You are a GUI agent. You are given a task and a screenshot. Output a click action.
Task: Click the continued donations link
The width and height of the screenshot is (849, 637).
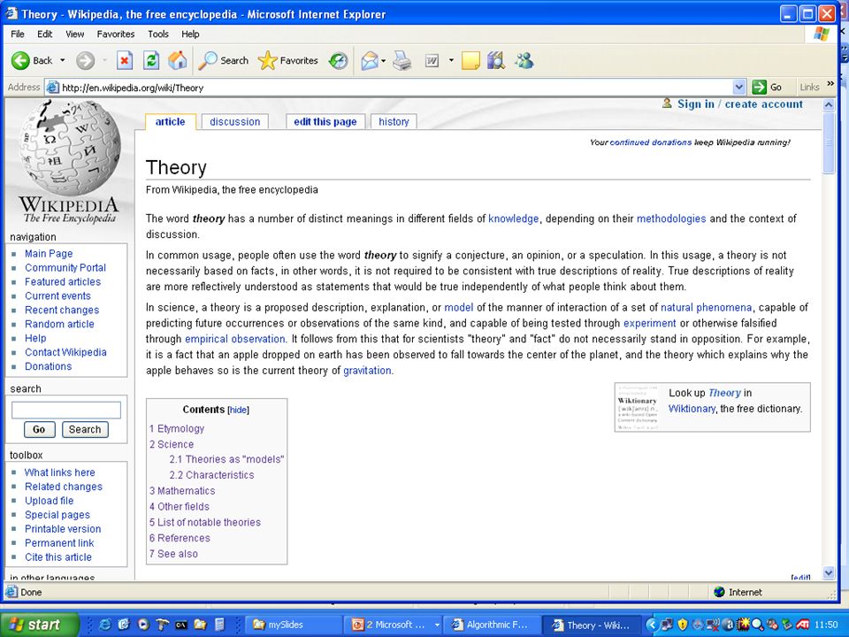pyautogui.click(x=651, y=142)
